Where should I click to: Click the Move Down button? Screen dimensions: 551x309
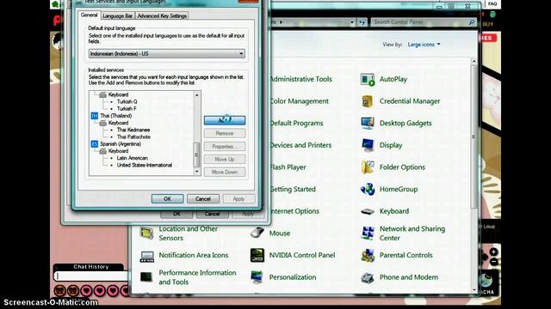[x=225, y=172]
